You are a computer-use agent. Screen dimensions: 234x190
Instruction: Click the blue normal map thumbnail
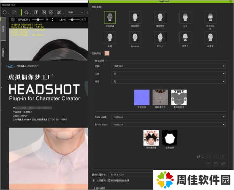(142, 98)
